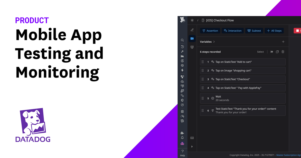Open the gauge speedometer icon in the sidebar
The image size is (301, 158).
[182, 116]
